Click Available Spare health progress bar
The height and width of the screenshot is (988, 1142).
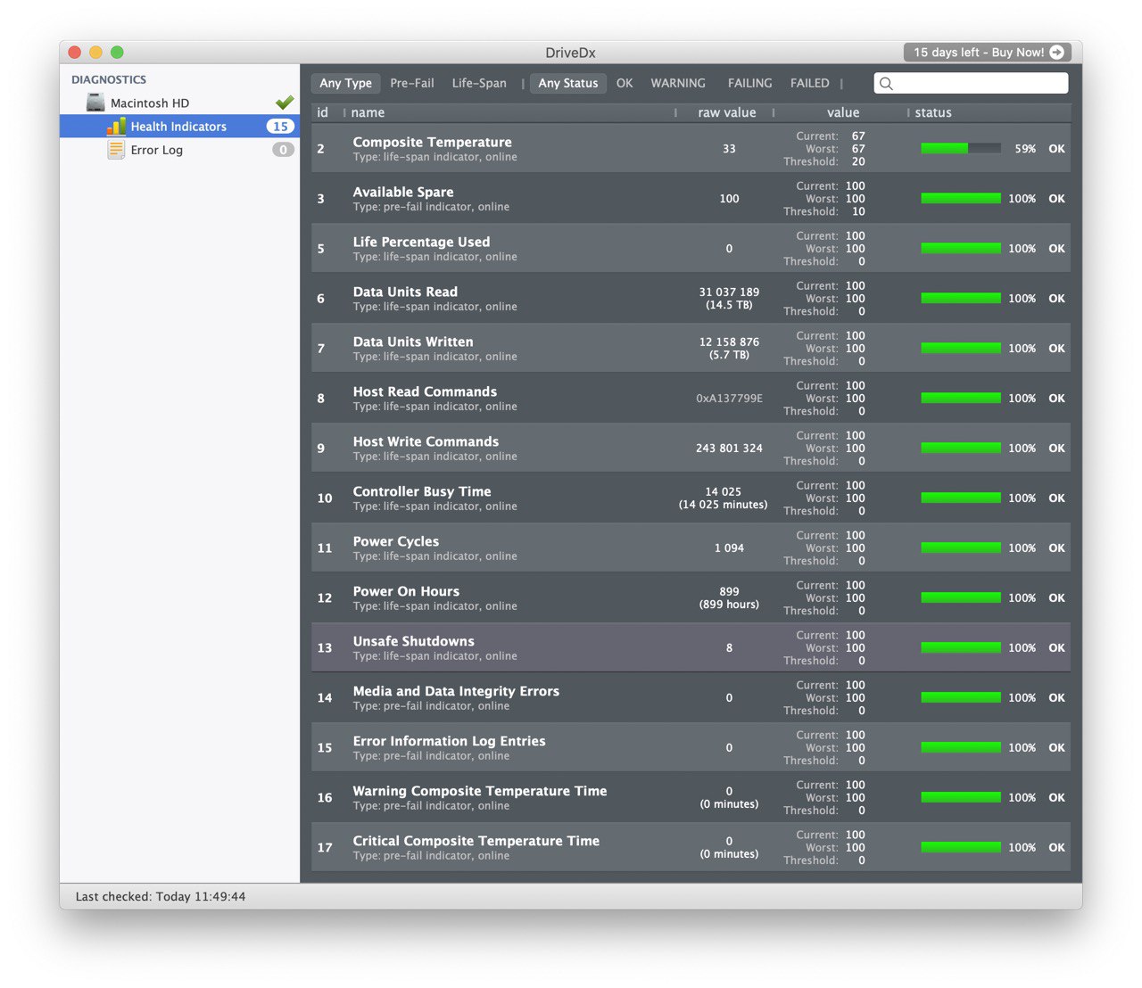point(961,198)
